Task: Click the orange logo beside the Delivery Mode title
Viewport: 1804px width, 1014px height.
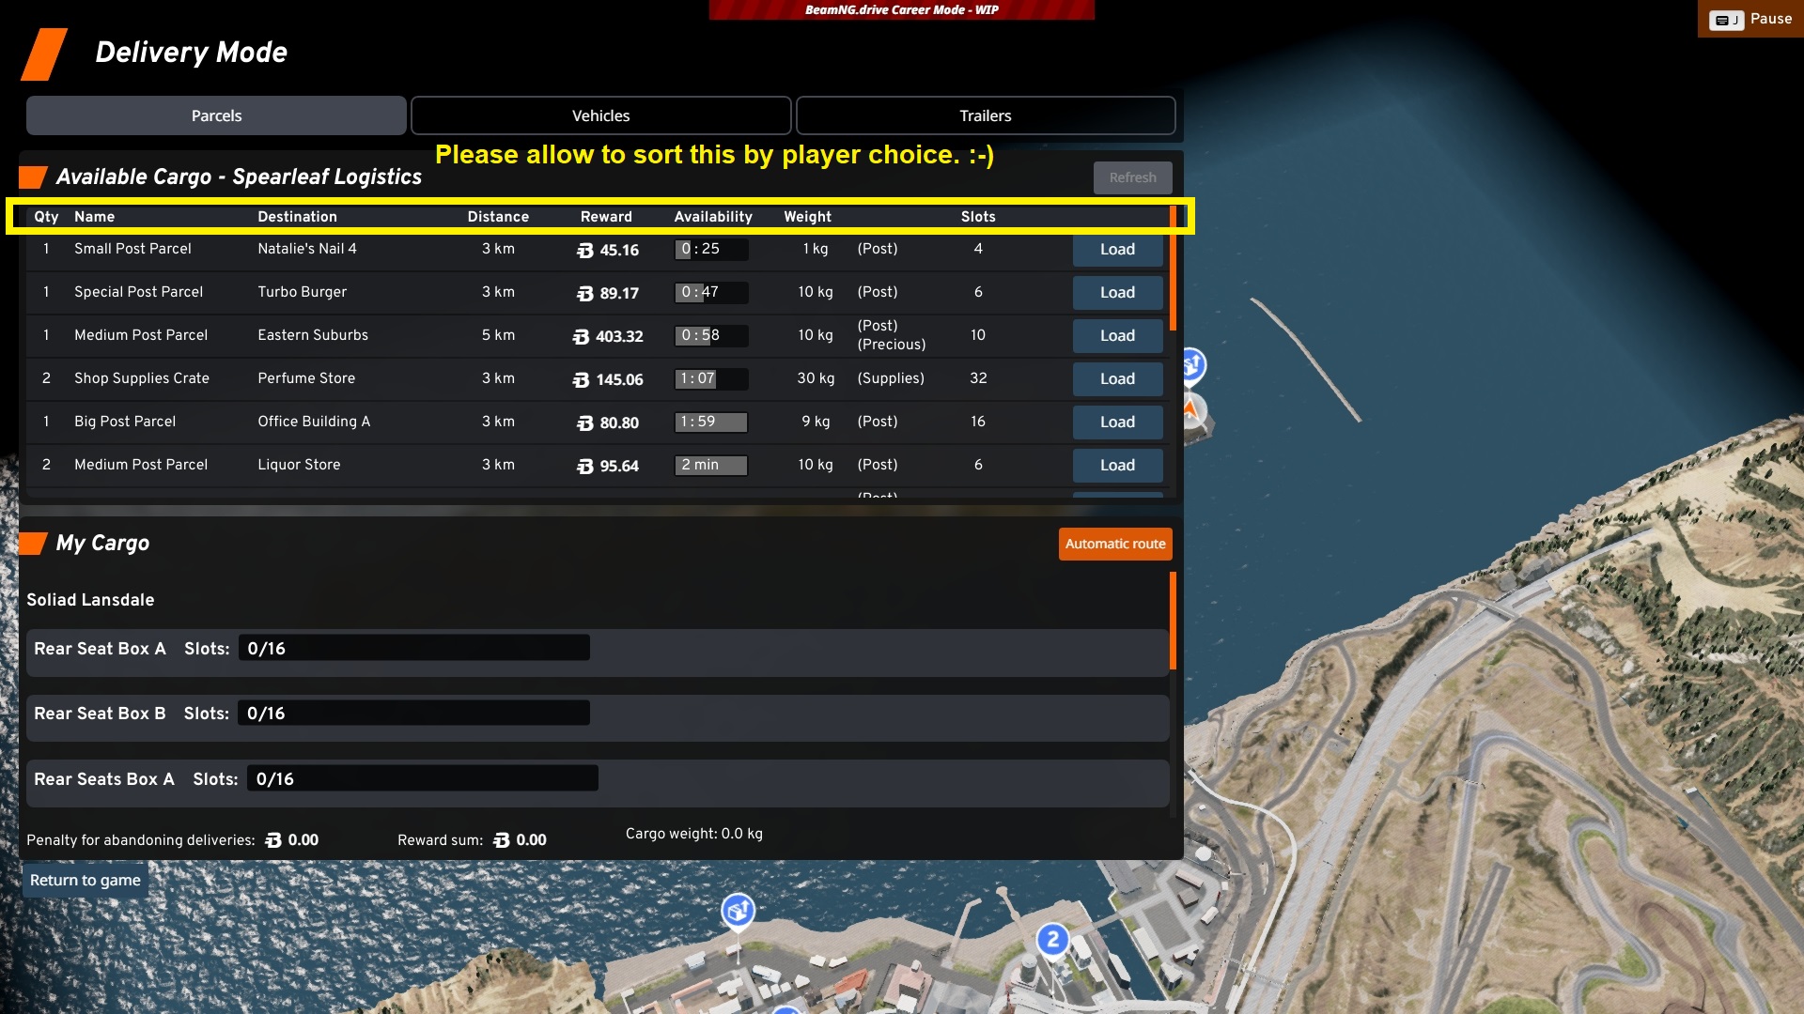Action: (x=44, y=54)
